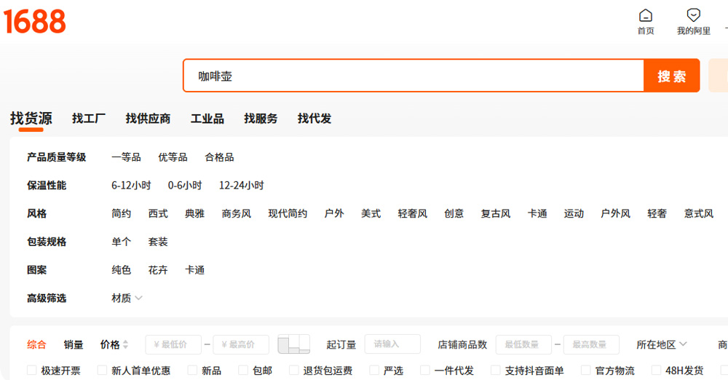This screenshot has width=728, height=380.
Task: Focus the 最高数量 store products field
Action: (591, 344)
